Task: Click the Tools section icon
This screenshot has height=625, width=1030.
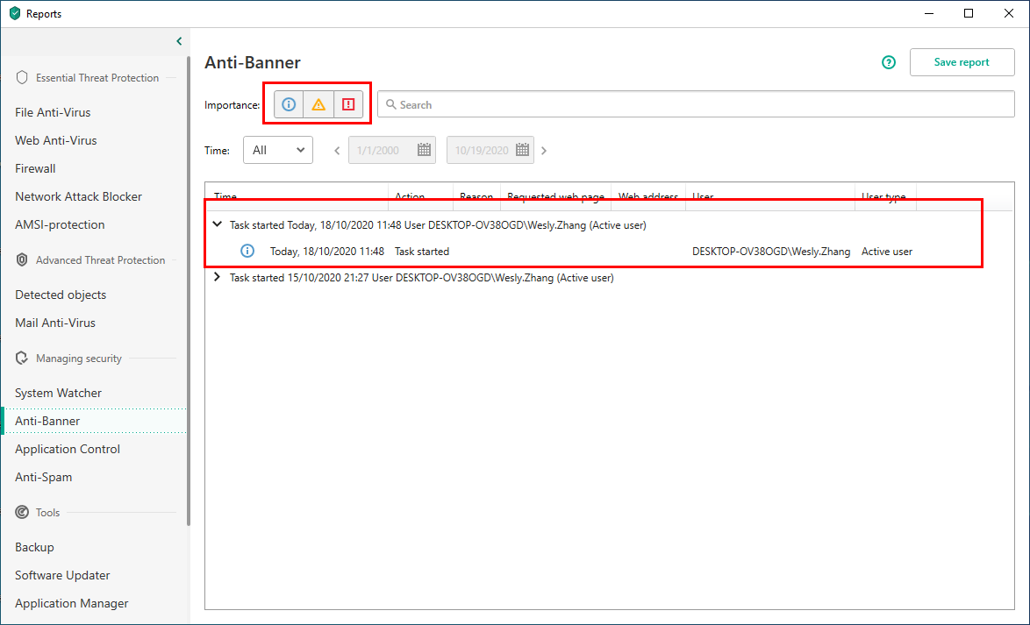Action: (x=22, y=512)
